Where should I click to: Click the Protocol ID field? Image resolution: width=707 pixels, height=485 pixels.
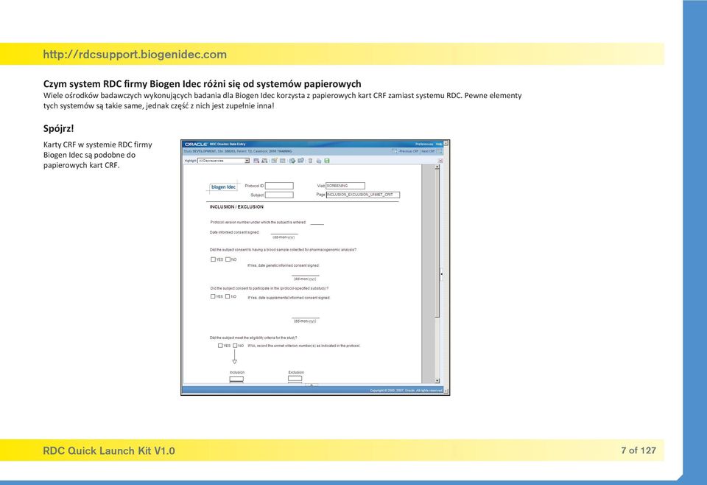[279, 186]
